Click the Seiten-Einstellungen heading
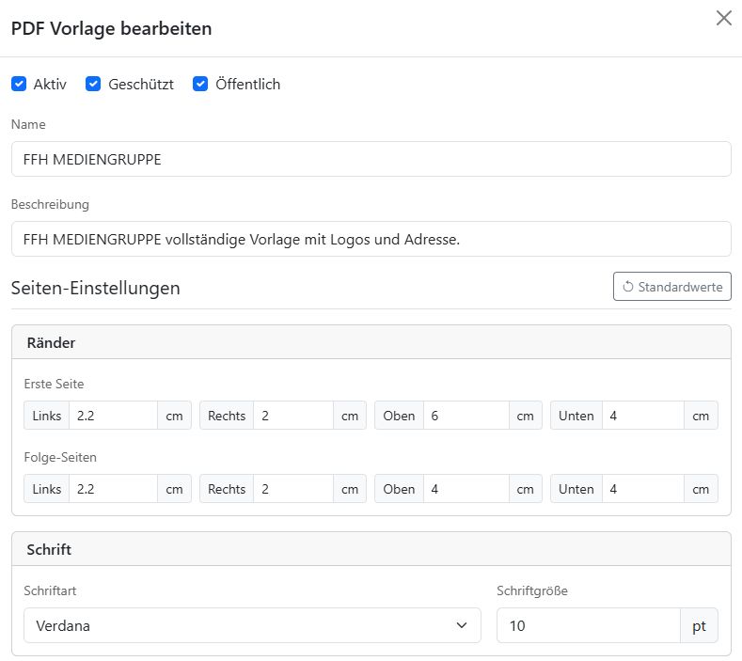Image resolution: width=742 pixels, height=661 pixels. pos(96,288)
